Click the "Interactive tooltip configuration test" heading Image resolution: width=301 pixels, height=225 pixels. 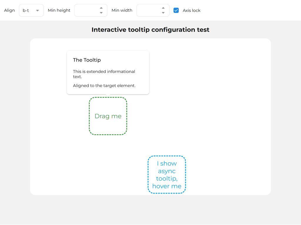[x=150, y=30]
